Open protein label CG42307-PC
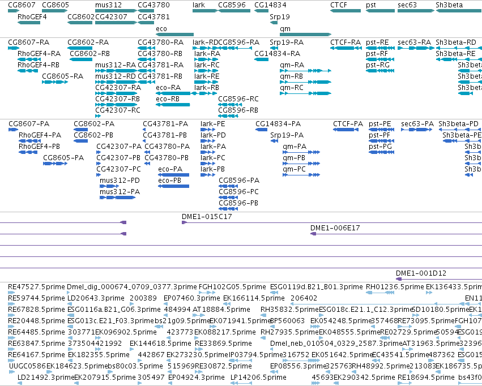 coord(118,169)
